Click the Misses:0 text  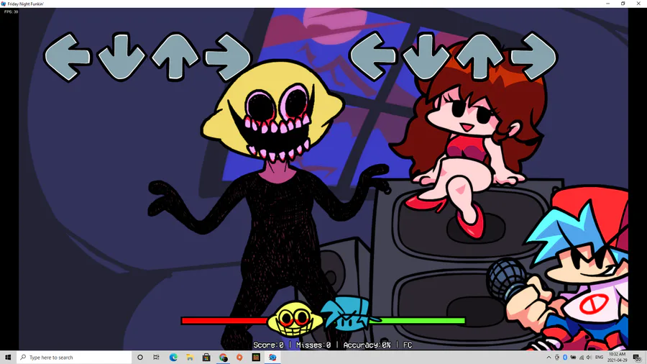[313, 345]
